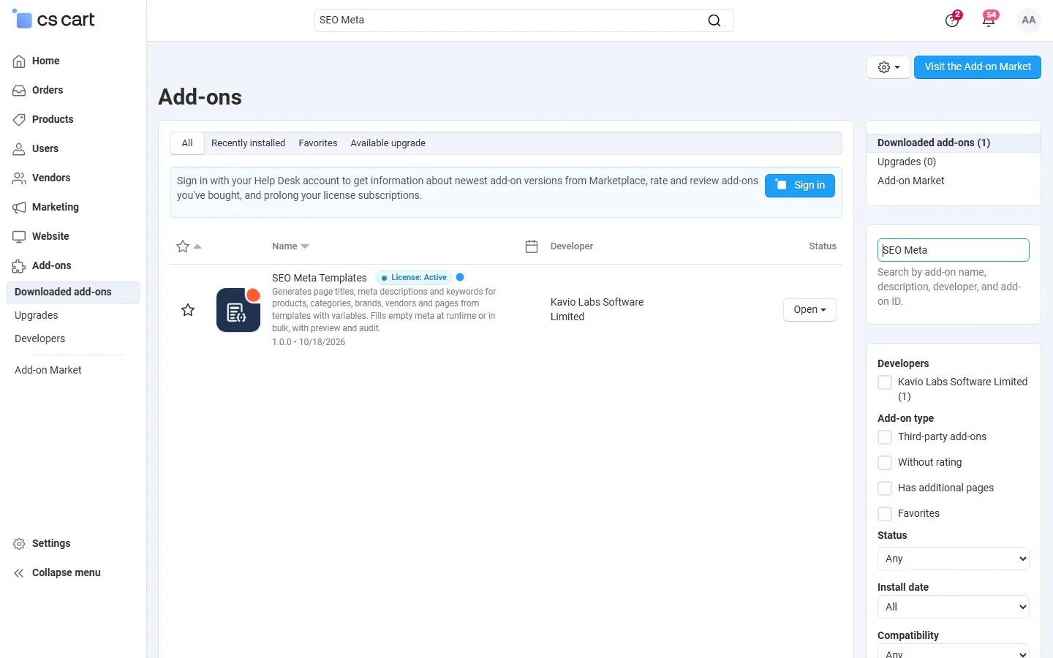The width and height of the screenshot is (1053, 658).
Task: Switch to the All tab
Action: point(187,143)
